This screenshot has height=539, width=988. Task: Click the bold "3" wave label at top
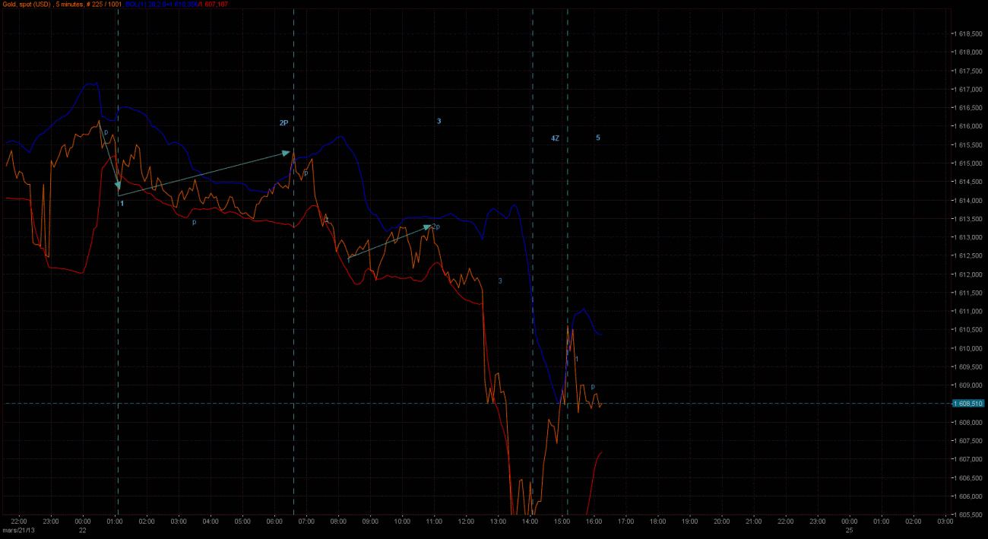[439, 122]
